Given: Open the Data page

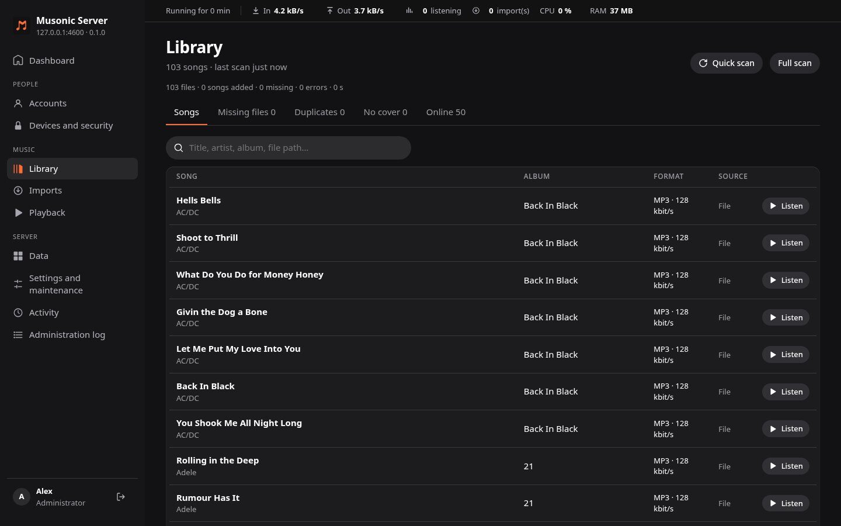Looking at the screenshot, I should 72,256.
